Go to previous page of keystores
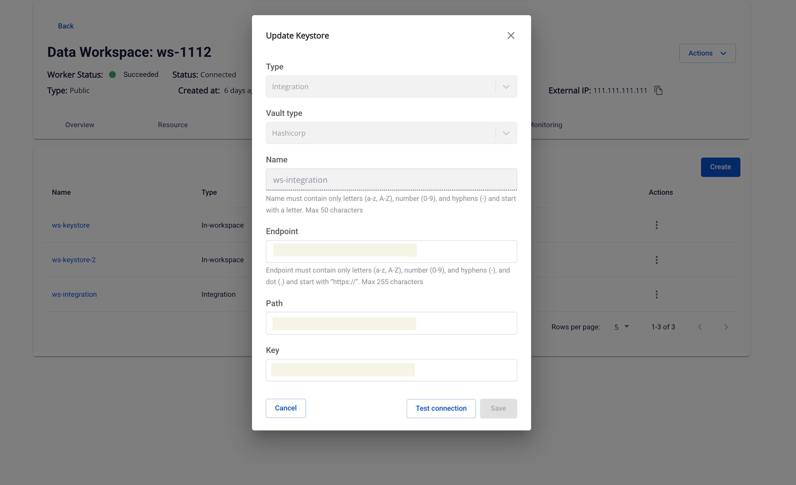Image resolution: width=796 pixels, height=485 pixels. point(700,327)
